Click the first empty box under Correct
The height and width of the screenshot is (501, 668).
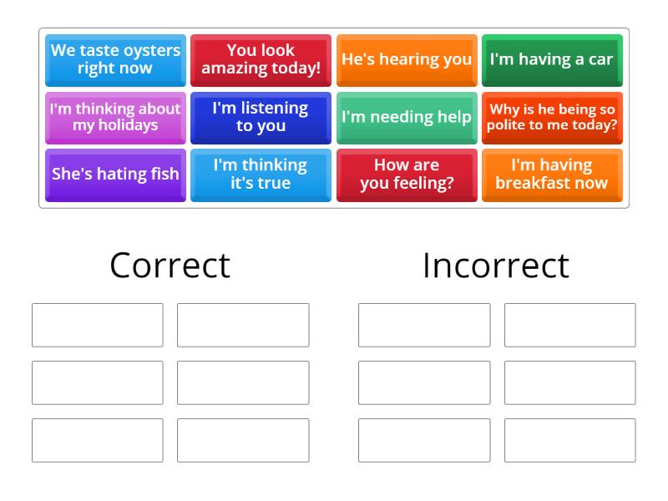point(97,325)
